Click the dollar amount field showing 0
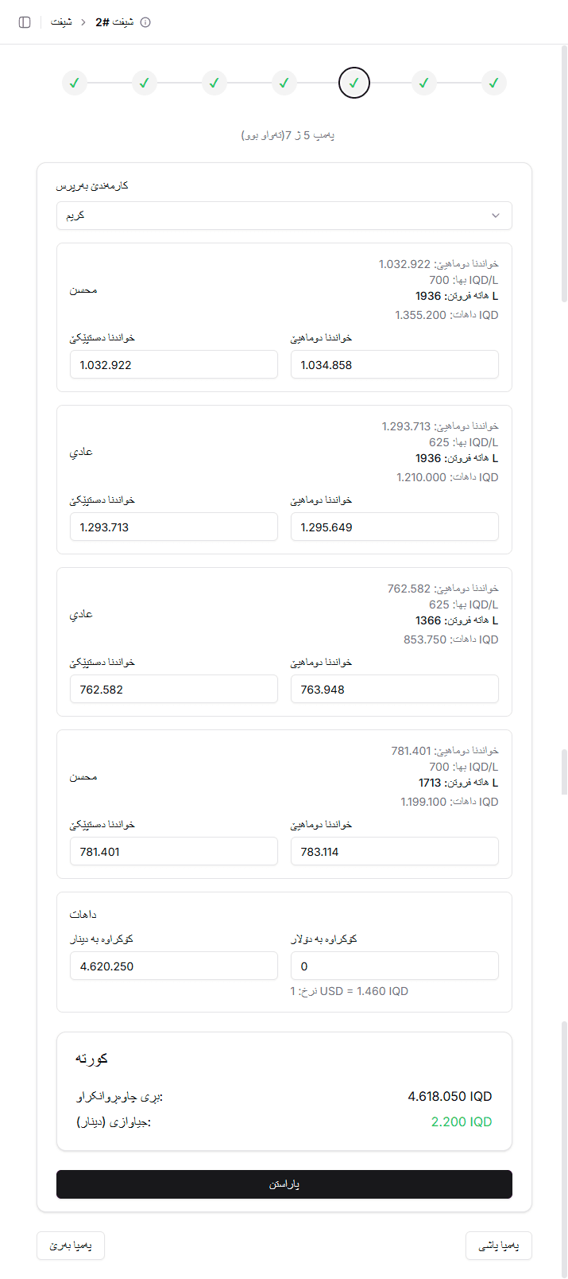Image resolution: width=568 pixels, height=1279 pixels. coord(395,966)
